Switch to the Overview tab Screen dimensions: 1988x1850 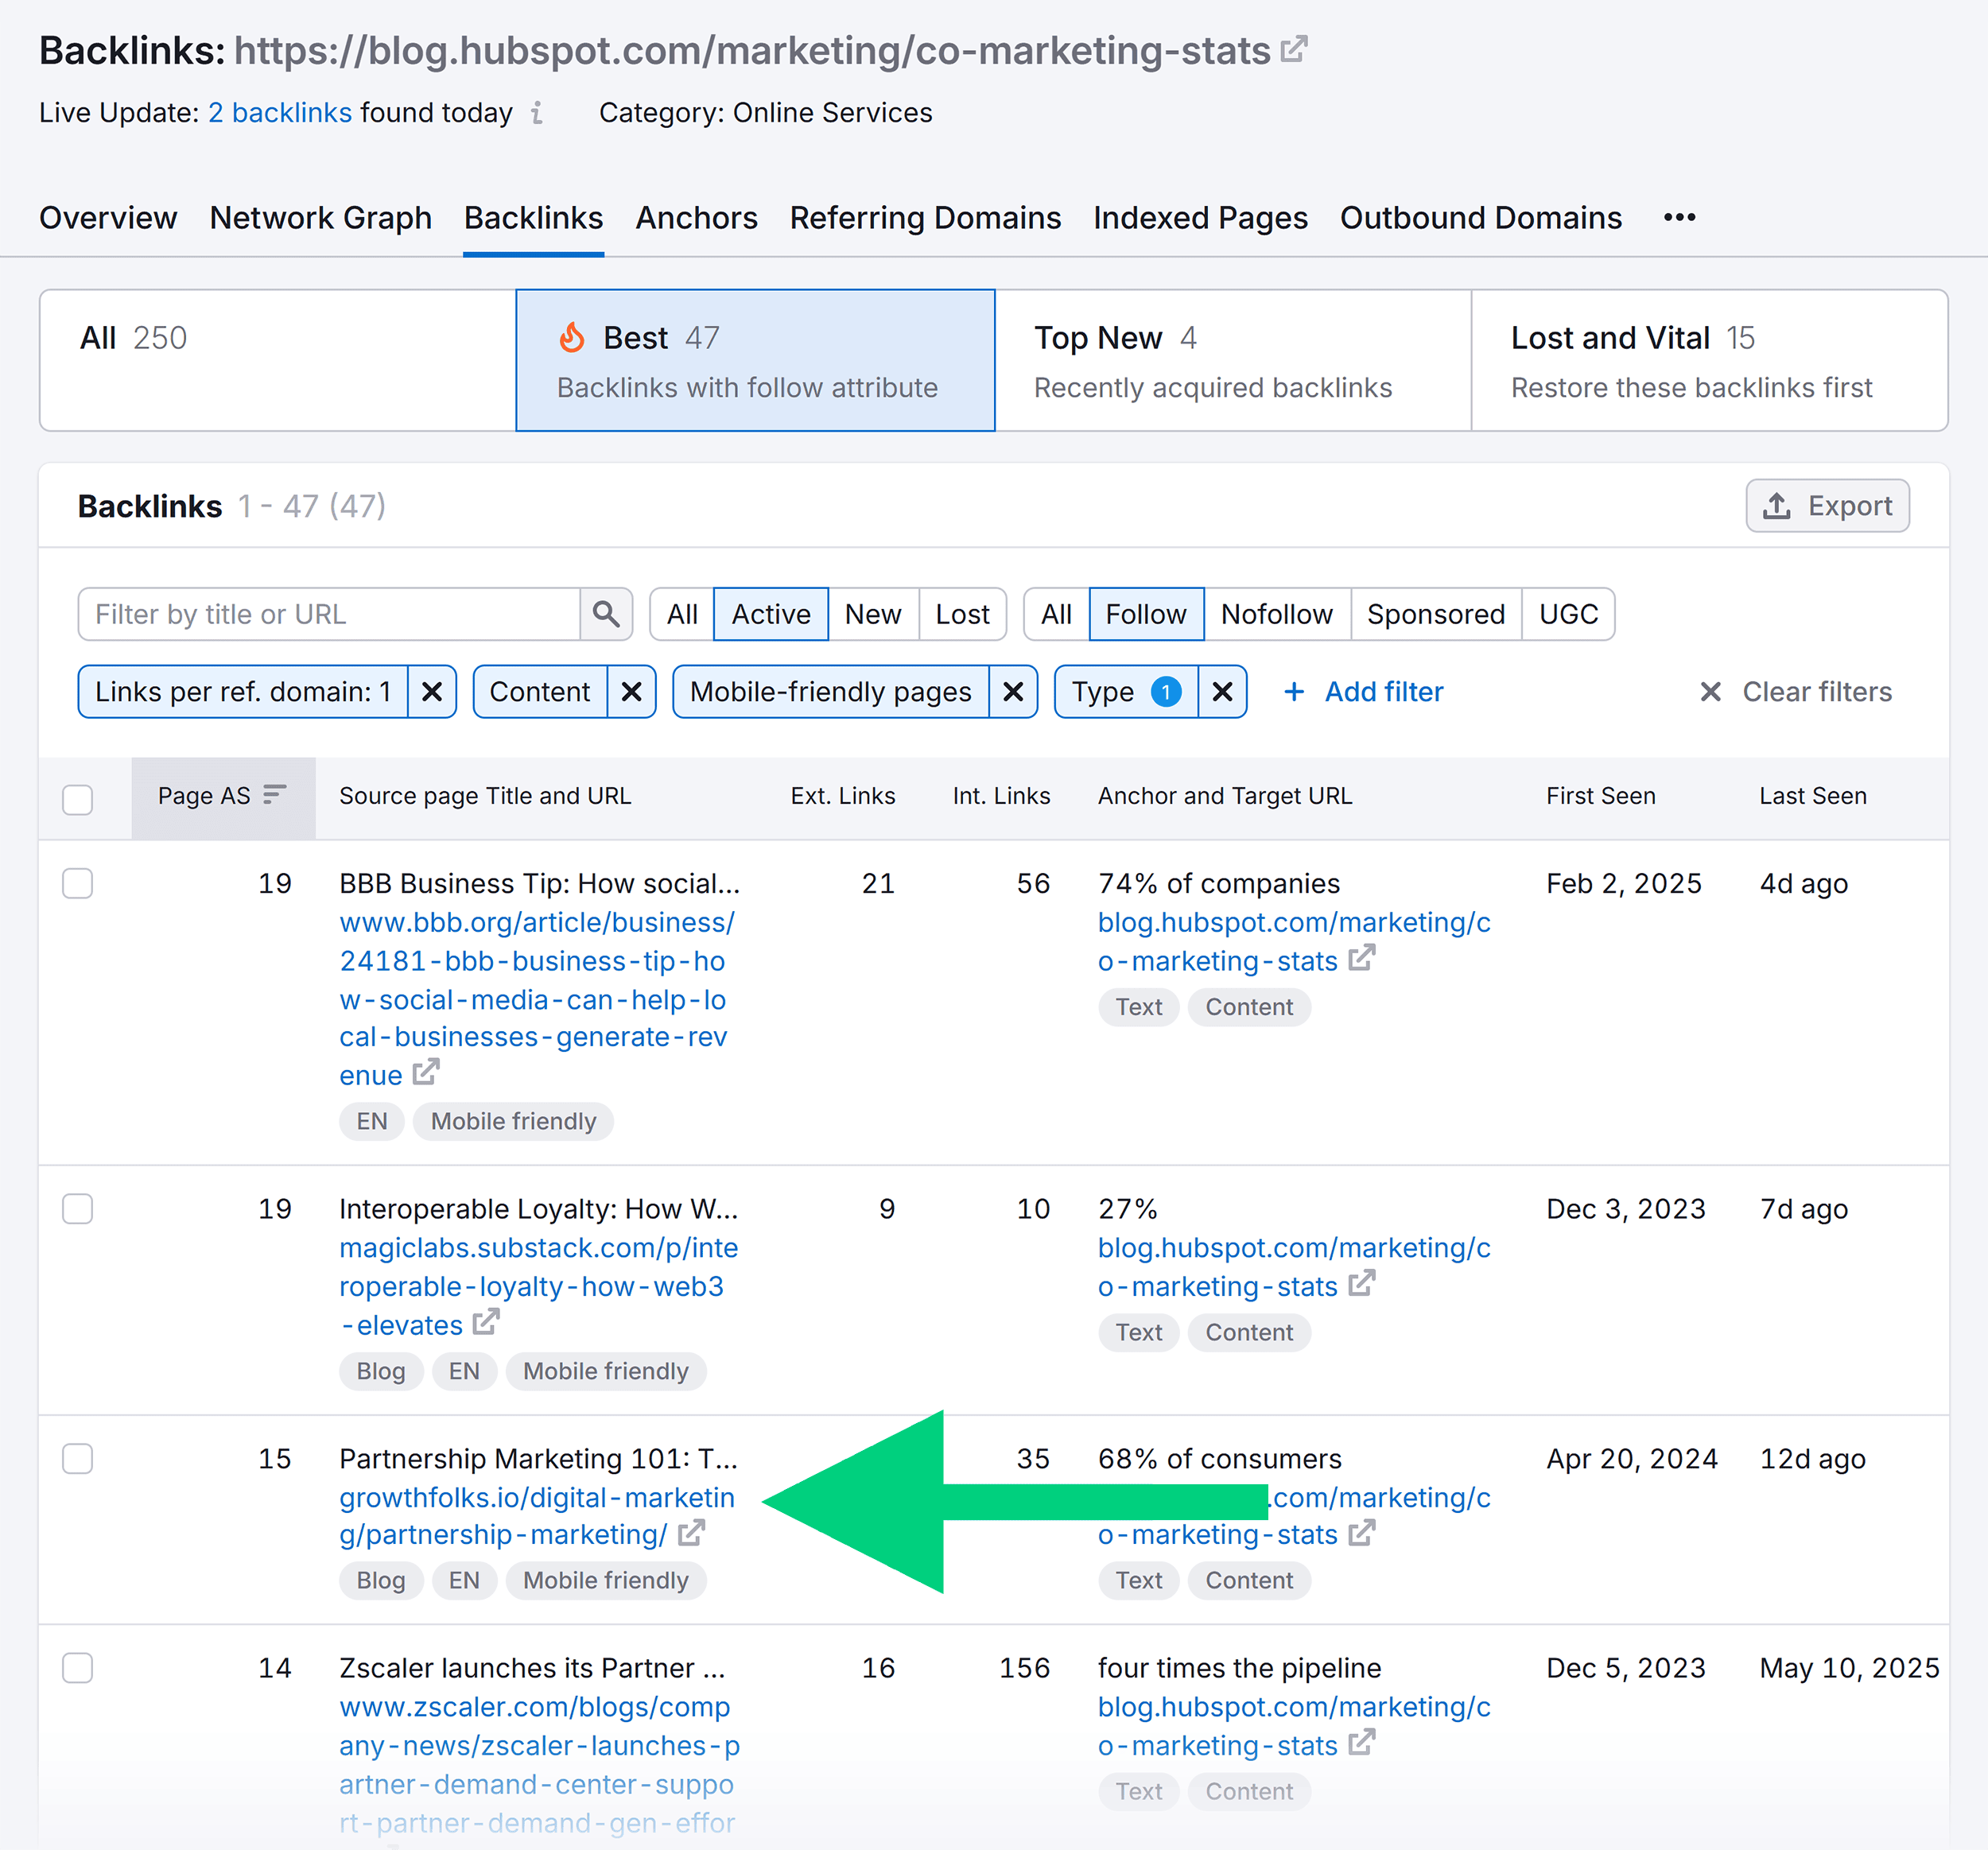108,218
